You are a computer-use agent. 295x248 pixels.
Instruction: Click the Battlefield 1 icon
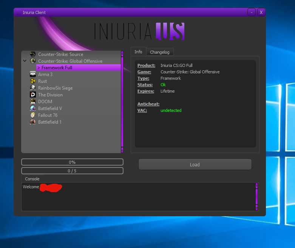click(x=33, y=122)
